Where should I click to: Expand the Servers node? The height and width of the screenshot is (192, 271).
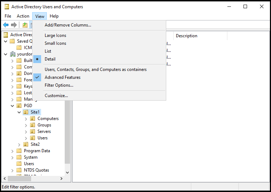(x=26, y=132)
